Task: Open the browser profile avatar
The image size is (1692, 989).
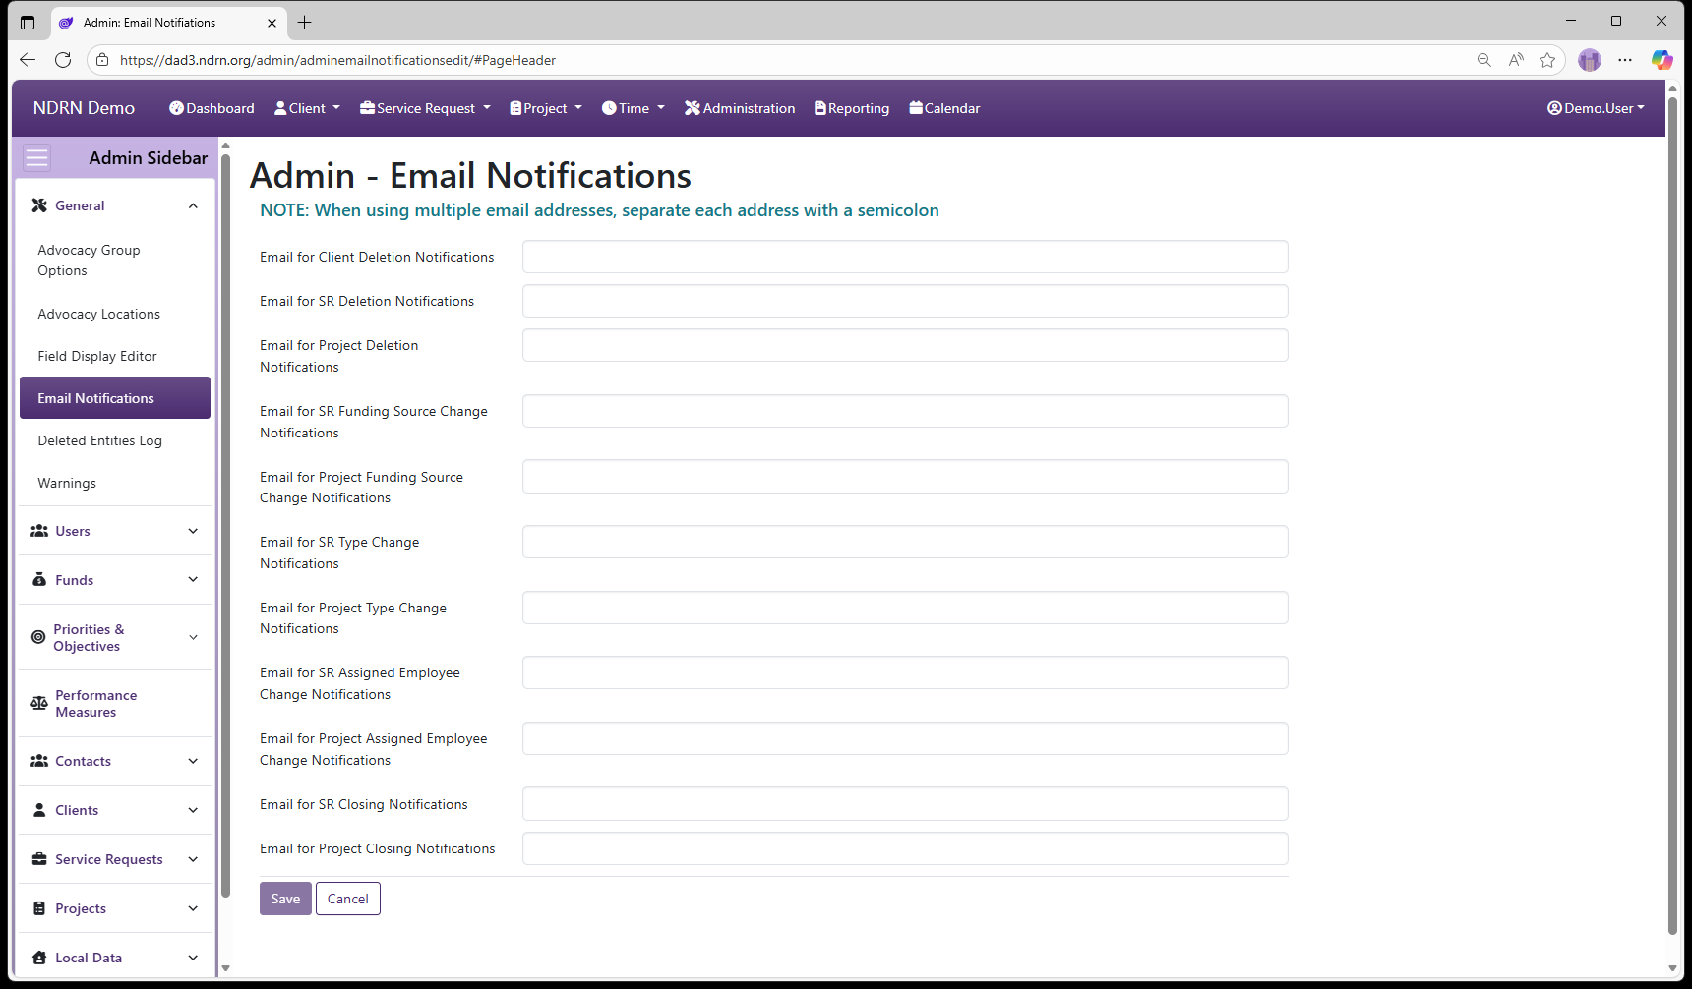Action: (x=1590, y=60)
